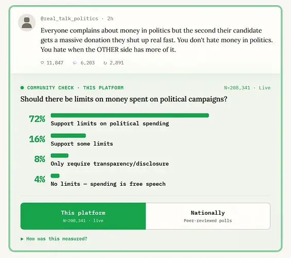Screen dimensions: 291x258
Task: Click the 72% support limits bar
Action: click(130, 115)
